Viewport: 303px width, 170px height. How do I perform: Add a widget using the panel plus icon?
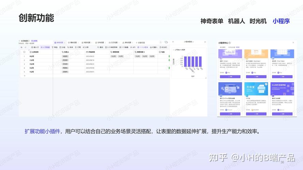tap(173, 41)
